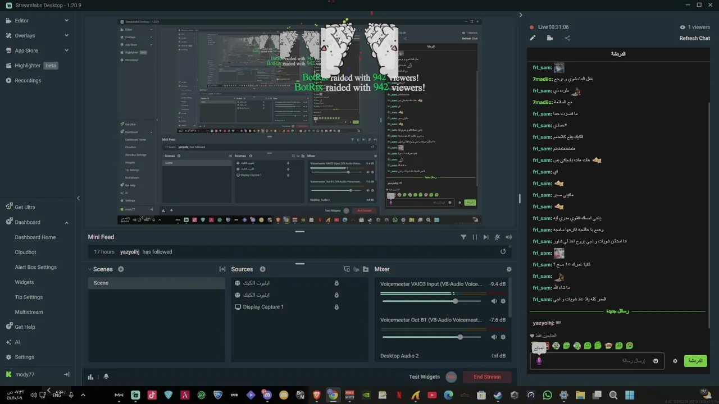Add a new scene with plus icon
719x404 pixels.
click(x=121, y=269)
